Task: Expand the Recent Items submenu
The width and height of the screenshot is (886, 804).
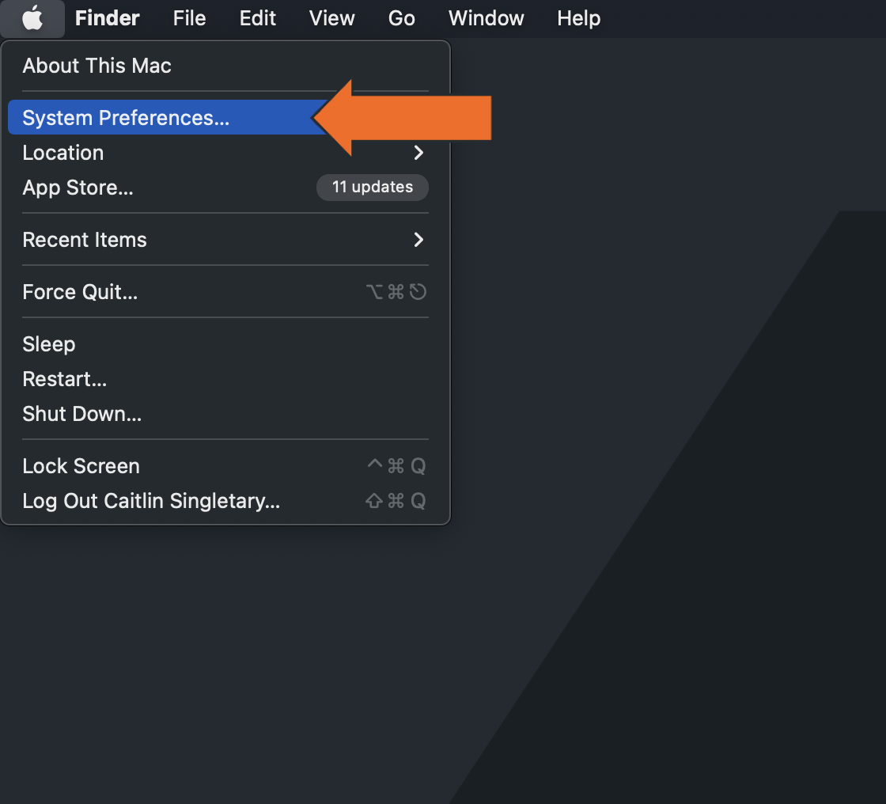Action: point(84,240)
